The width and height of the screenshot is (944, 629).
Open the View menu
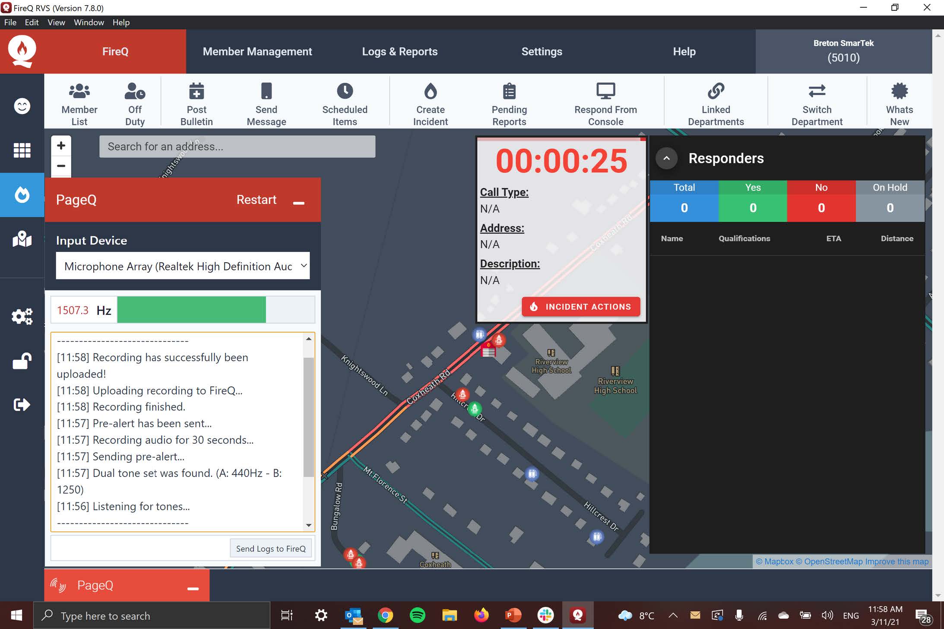pos(56,22)
